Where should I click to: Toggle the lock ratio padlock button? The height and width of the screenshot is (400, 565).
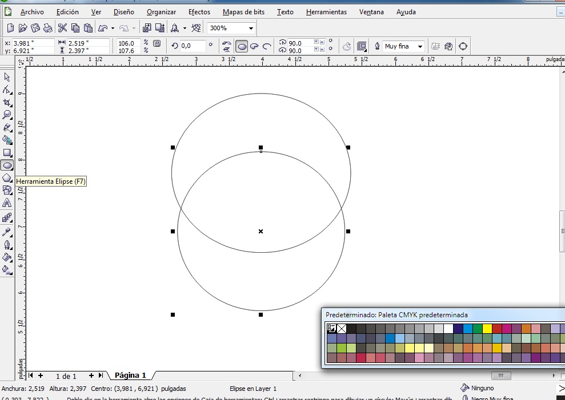click(157, 44)
